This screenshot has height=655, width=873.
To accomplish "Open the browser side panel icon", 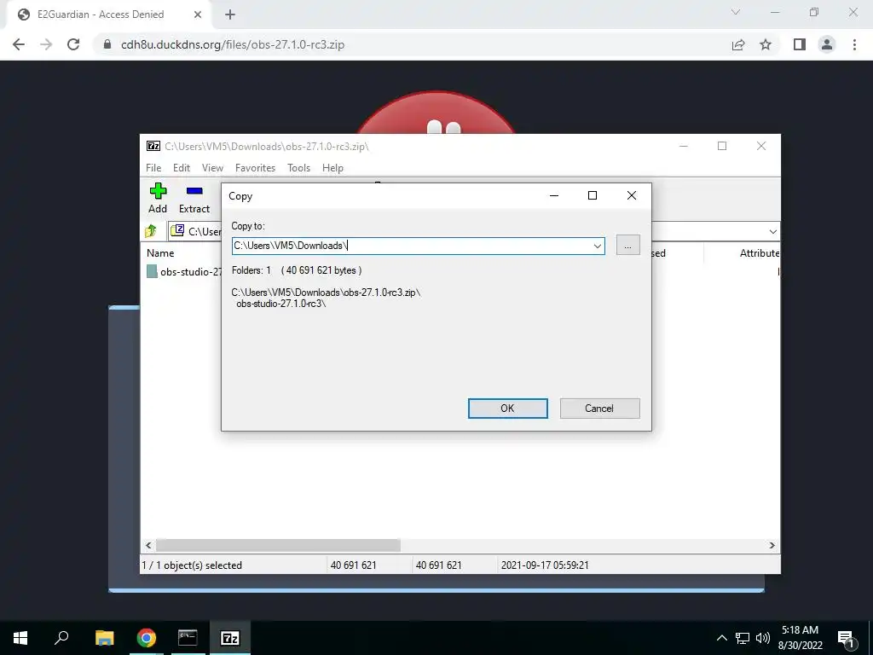I will [800, 44].
